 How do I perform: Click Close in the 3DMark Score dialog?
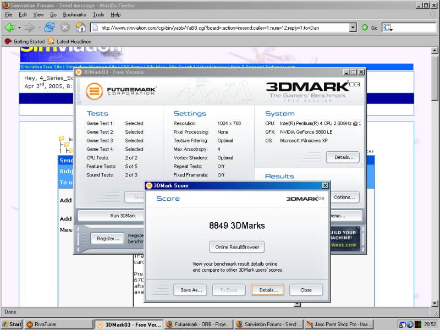coord(306,290)
